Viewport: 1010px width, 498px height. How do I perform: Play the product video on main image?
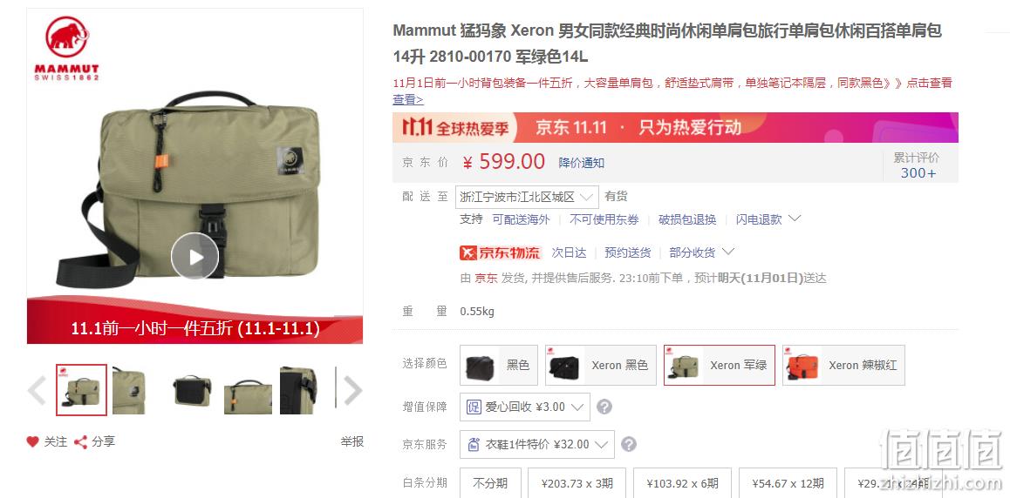(x=194, y=256)
